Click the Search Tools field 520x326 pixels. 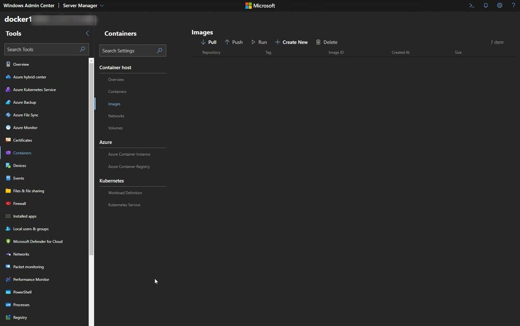tap(46, 49)
